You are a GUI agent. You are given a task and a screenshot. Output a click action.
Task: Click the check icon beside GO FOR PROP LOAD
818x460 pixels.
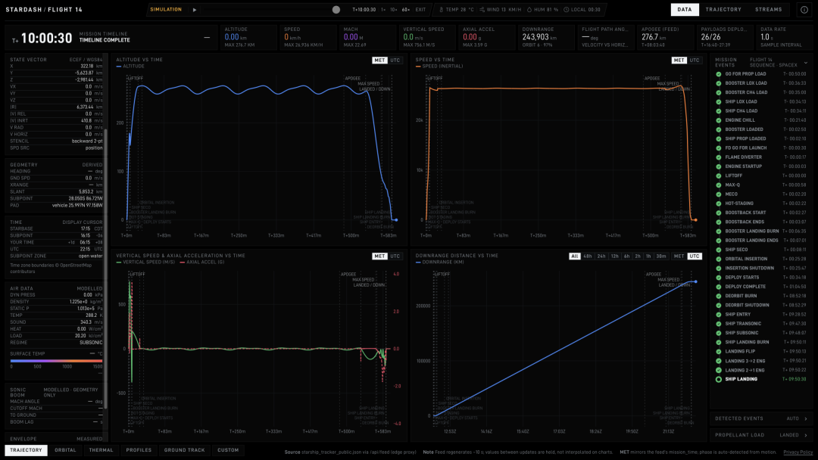[718, 74]
